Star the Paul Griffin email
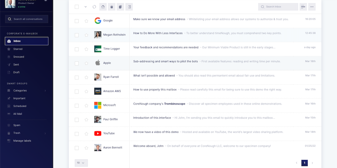Viewport: 337px width, 168px height. [x=87, y=120]
